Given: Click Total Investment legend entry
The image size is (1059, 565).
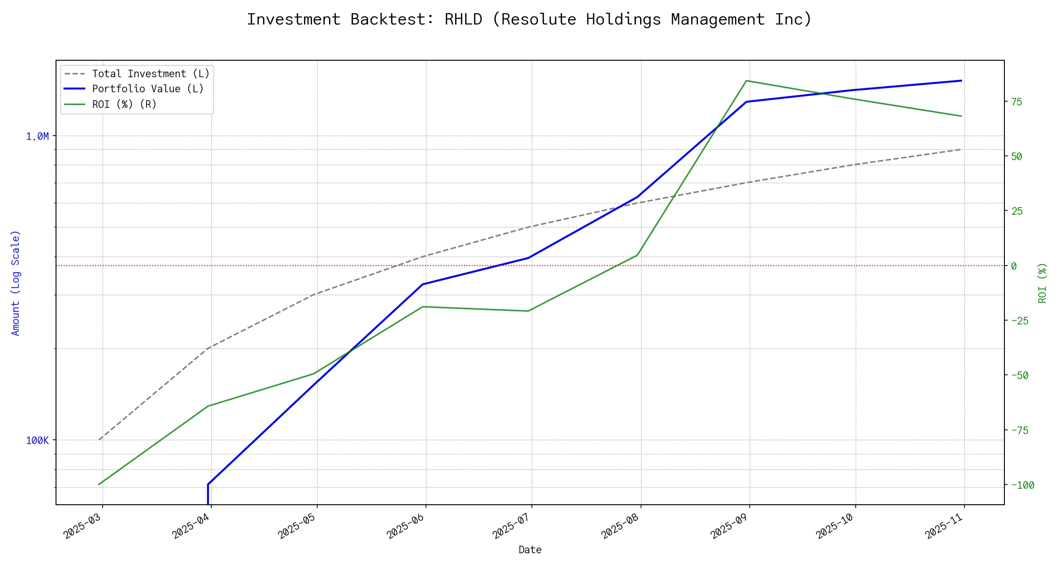Looking at the screenshot, I should coord(151,74).
